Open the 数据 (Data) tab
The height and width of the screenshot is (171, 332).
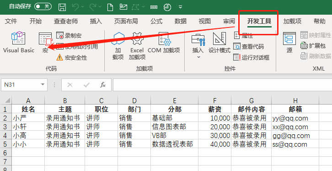coord(181,21)
